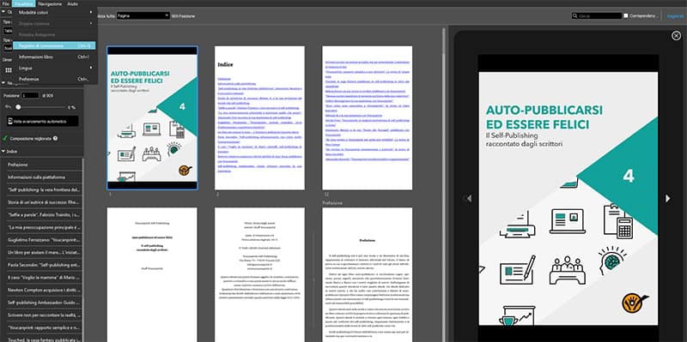687x342 pixels.
Task: Collapse the top sidebar section arrow
Action: 4,12
